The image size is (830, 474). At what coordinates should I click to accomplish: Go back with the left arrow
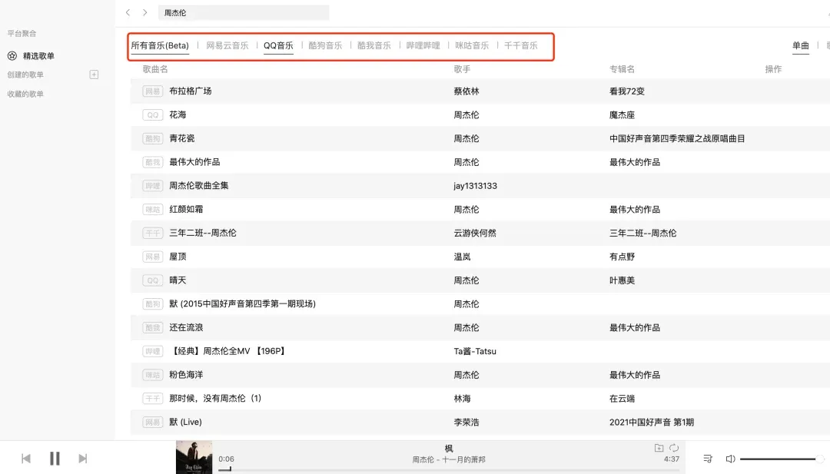pos(128,12)
